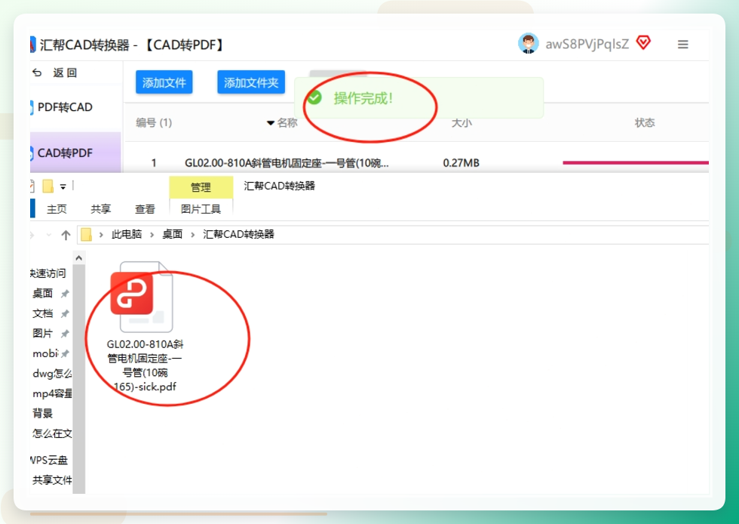Viewport: 739px width, 524px height.
Task: Click 此电脑 in the address bar
Action: point(127,234)
